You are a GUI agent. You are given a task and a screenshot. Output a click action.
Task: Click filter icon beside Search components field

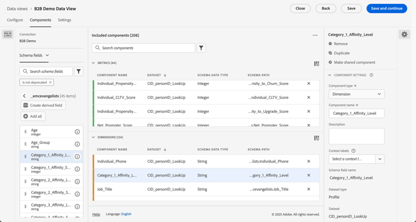coord(201,48)
